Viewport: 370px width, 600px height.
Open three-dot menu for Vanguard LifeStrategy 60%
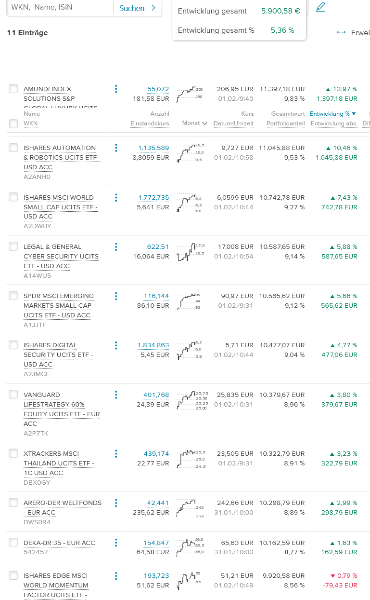116,395
